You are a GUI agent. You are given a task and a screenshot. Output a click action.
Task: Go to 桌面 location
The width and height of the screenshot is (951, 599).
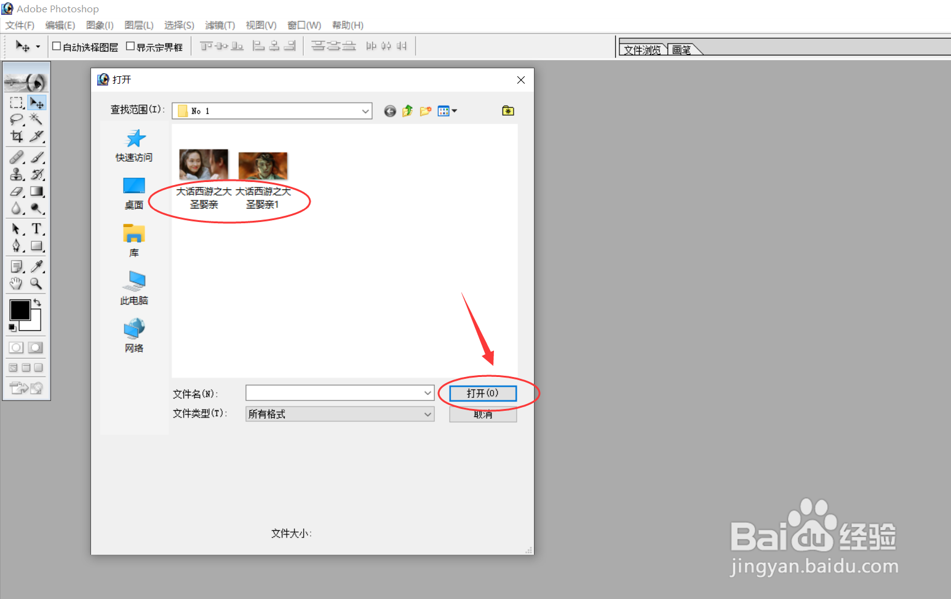click(134, 194)
